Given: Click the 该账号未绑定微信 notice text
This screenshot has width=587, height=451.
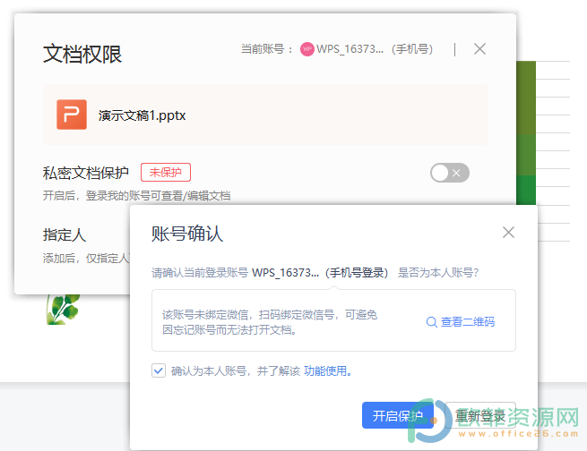Looking at the screenshot, I should click(270, 322).
